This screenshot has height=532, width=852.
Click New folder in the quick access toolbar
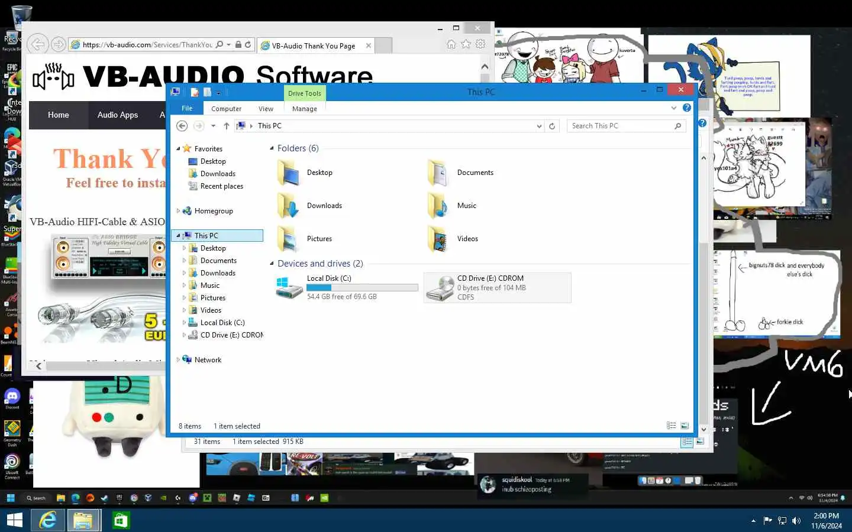(x=207, y=92)
